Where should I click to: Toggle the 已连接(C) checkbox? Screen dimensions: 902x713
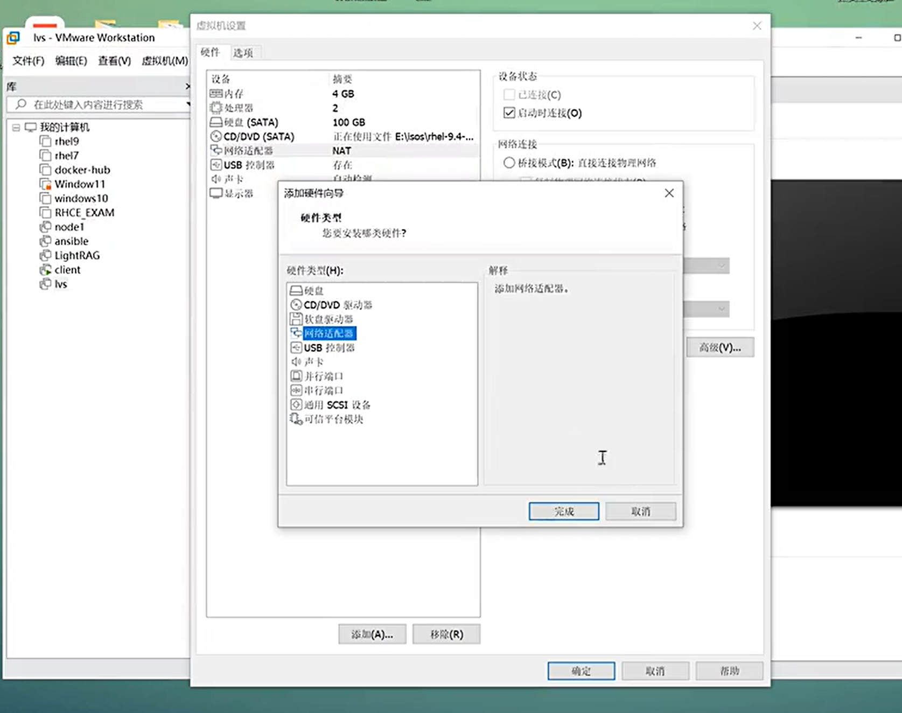pyautogui.click(x=509, y=95)
